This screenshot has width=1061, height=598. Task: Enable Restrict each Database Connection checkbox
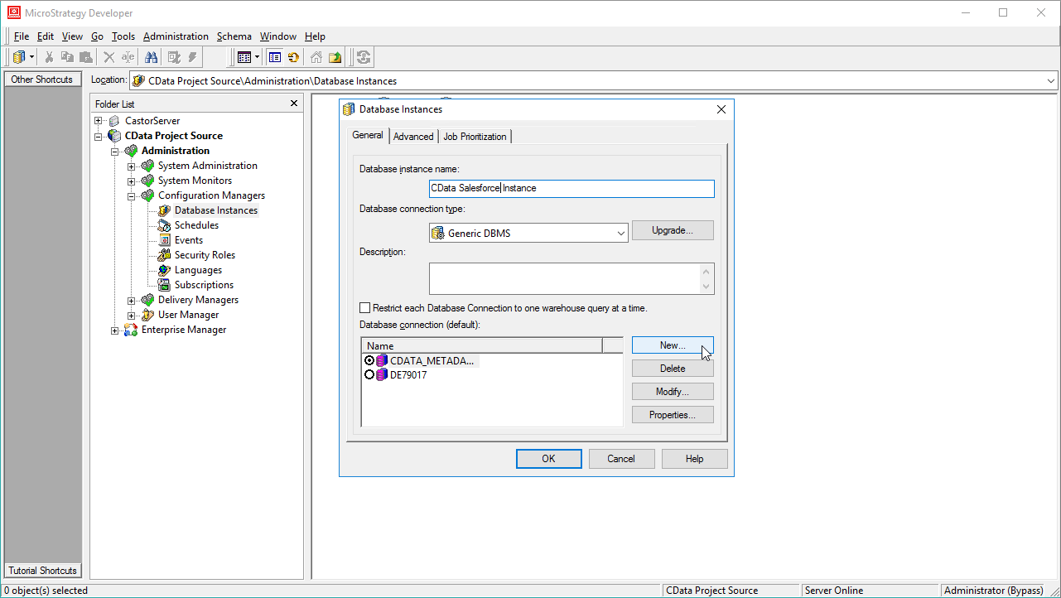365,308
